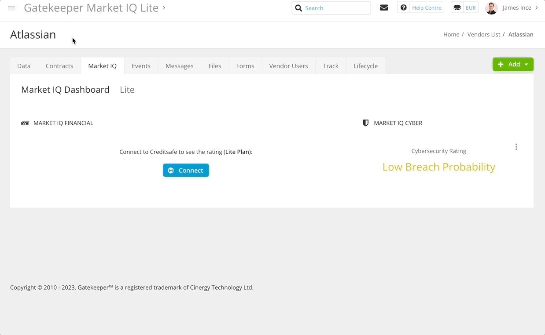
Task: Expand the James Ince user menu
Action: click(537, 8)
